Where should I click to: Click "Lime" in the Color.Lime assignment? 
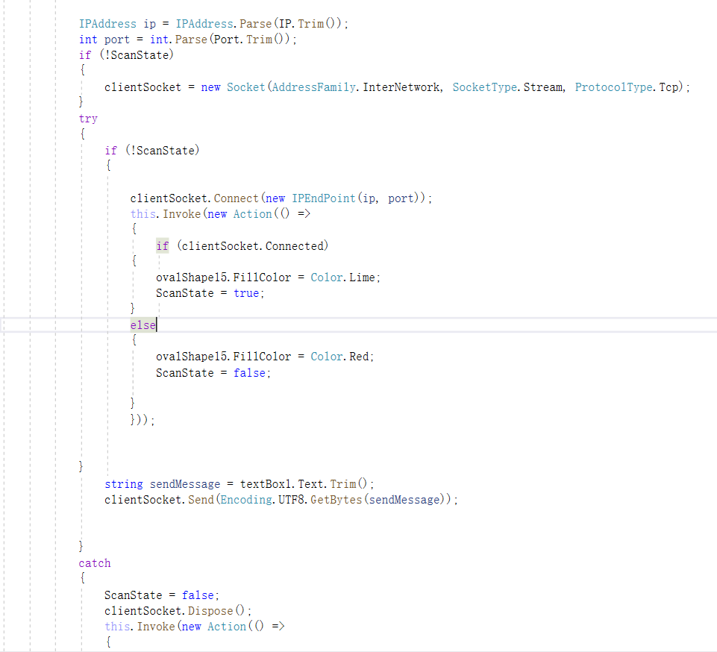363,278
